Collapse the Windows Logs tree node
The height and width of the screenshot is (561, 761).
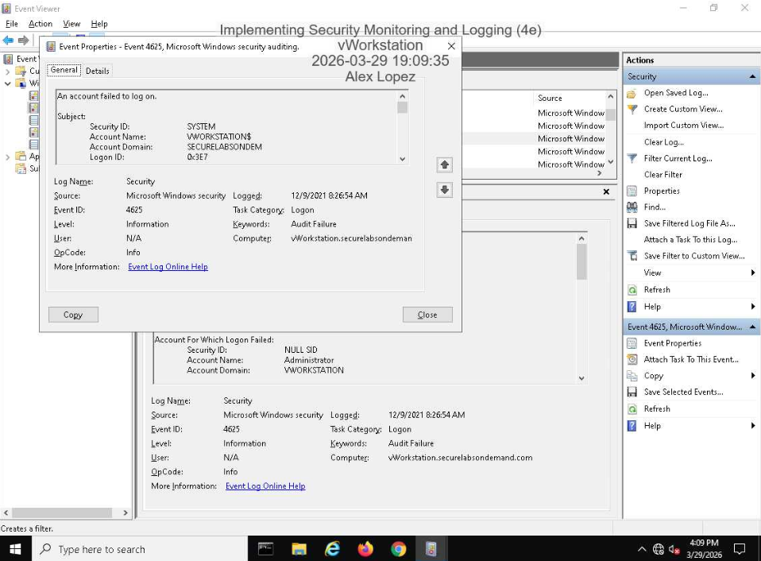pyautogui.click(x=6, y=82)
